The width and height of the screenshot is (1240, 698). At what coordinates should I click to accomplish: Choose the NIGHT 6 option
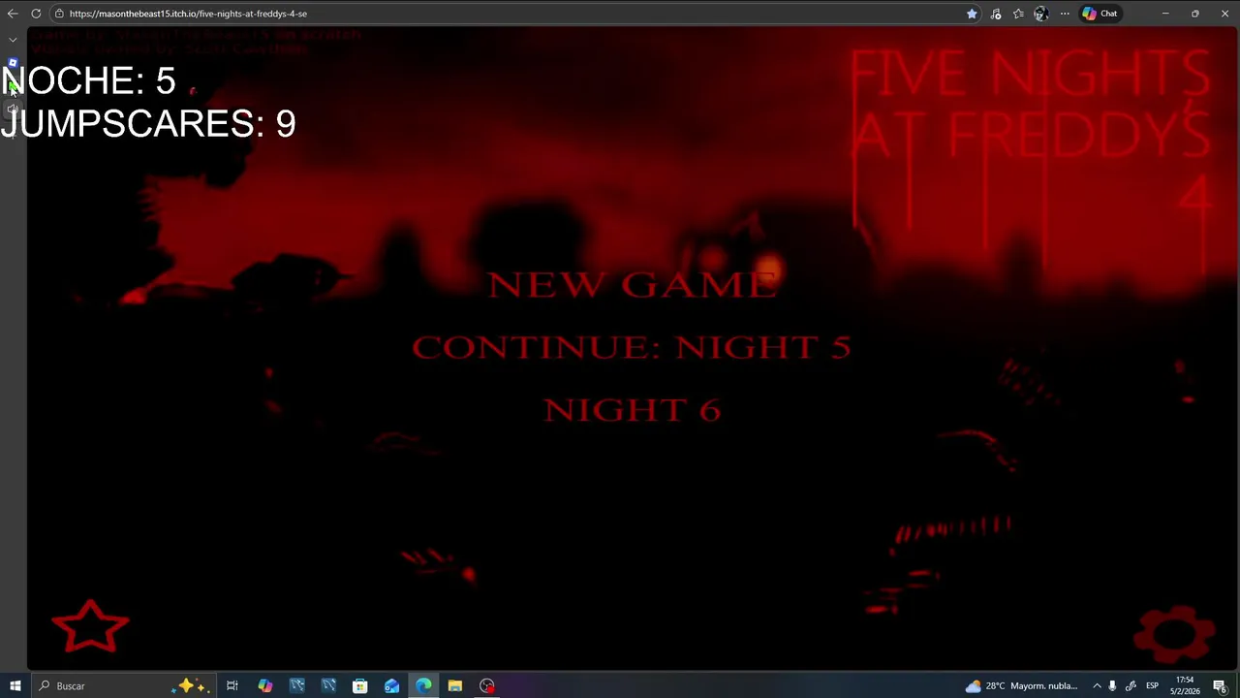click(x=632, y=410)
